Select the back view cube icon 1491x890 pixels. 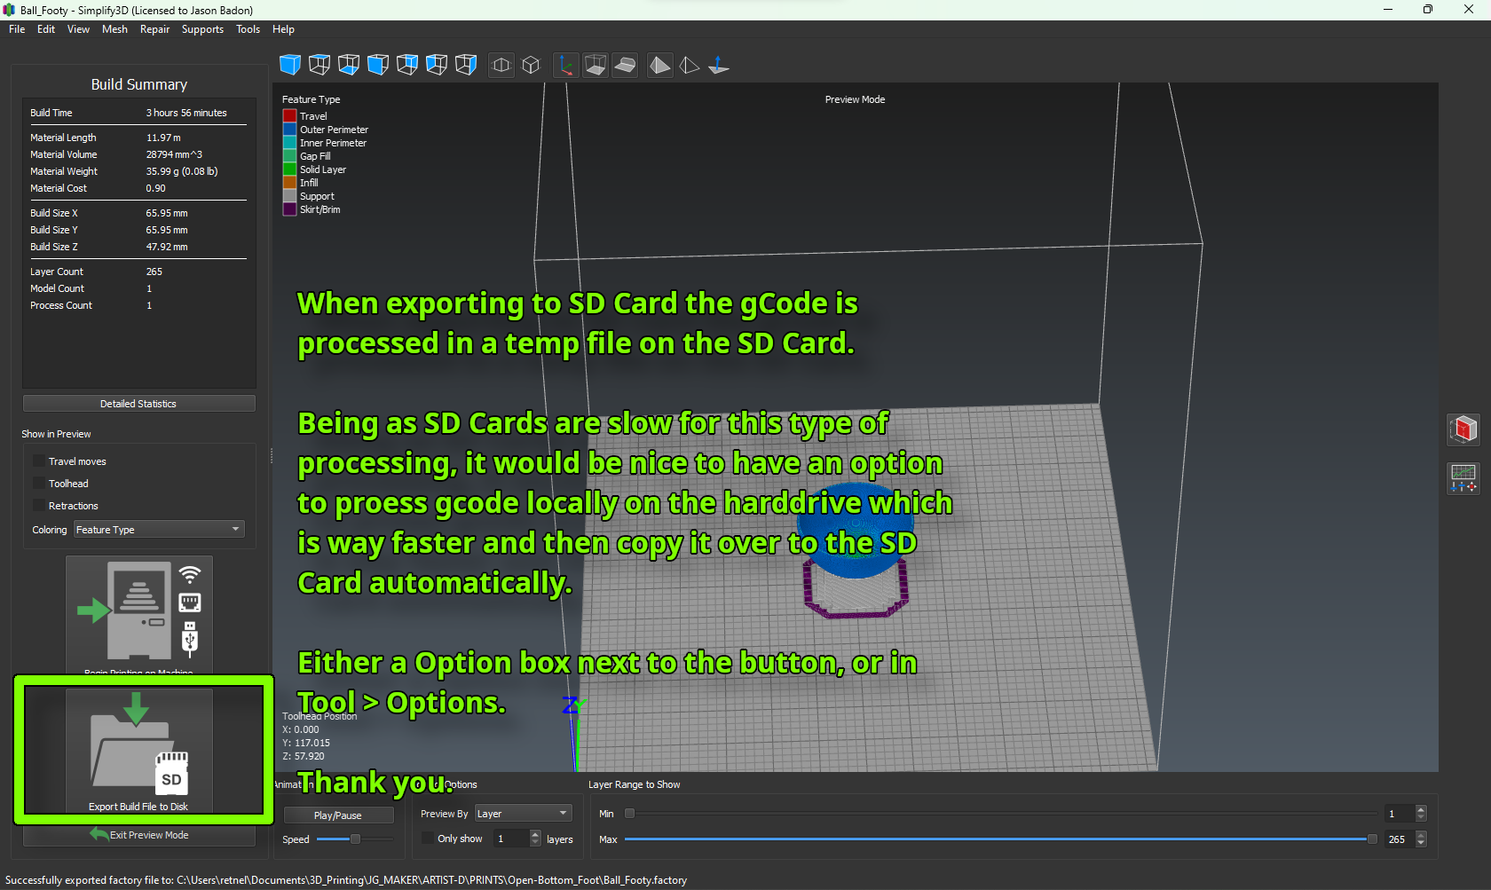click(407, 65)
